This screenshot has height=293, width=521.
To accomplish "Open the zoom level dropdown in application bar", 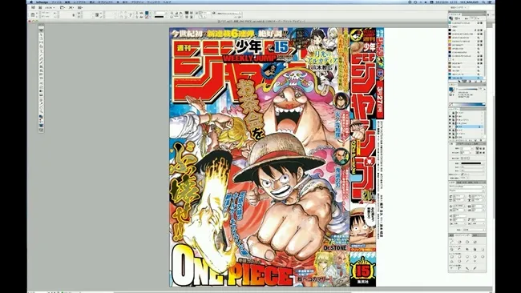I will (x=50, y=7).
